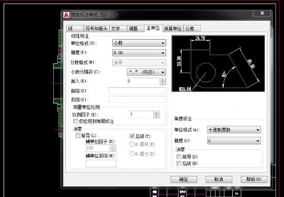
Task: Click the dimension style preview image
Action: [x=218, y=64]
